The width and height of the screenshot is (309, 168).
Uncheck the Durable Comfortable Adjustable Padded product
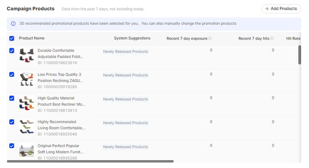12,51
